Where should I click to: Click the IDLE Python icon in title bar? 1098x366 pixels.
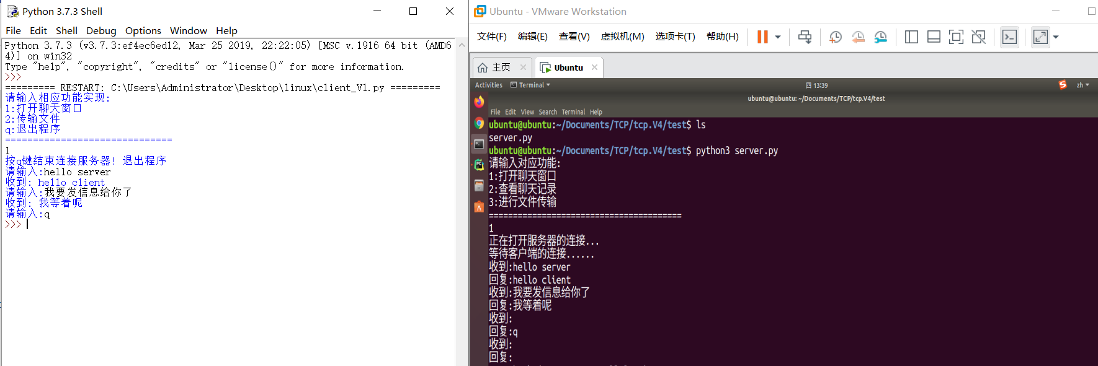tap(13, 11)
